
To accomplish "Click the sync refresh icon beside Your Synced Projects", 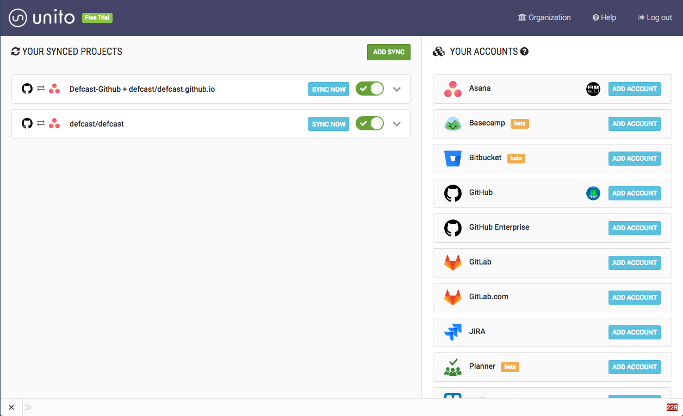I will click(16, 52).
